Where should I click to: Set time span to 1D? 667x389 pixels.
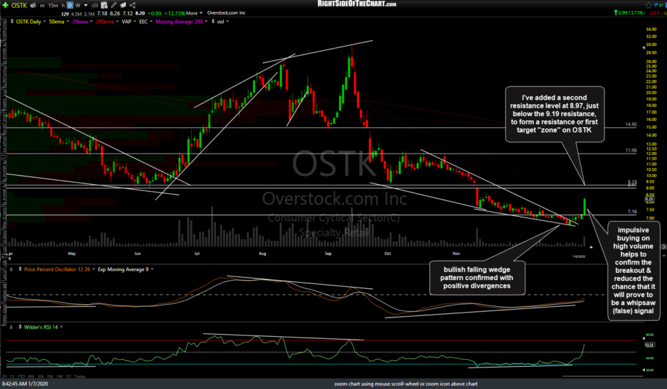(68, 376)
